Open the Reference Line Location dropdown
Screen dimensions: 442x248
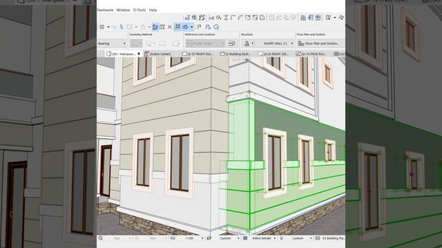pyautogui.click(x=205, y=43)
